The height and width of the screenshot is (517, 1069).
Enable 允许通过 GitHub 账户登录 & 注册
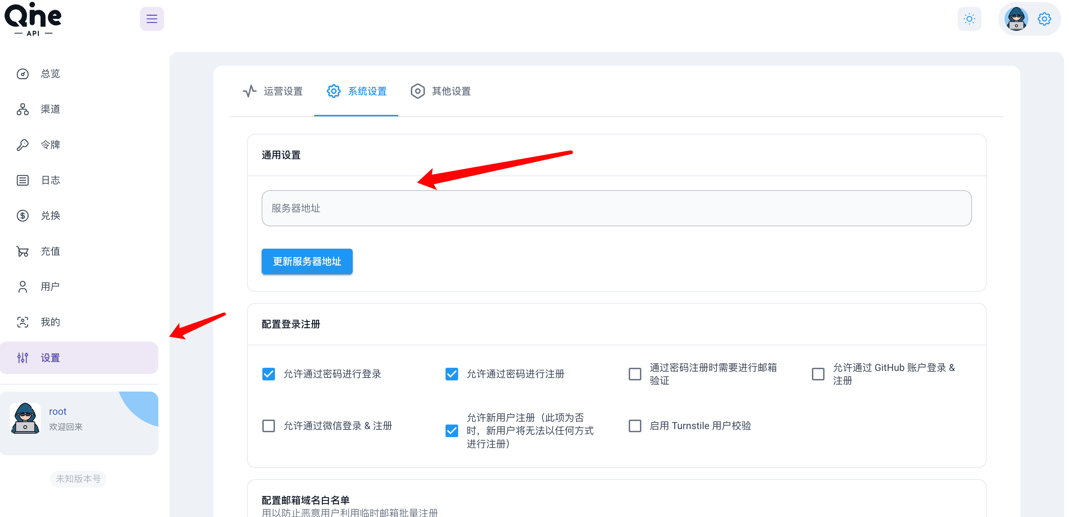(818, 374)
